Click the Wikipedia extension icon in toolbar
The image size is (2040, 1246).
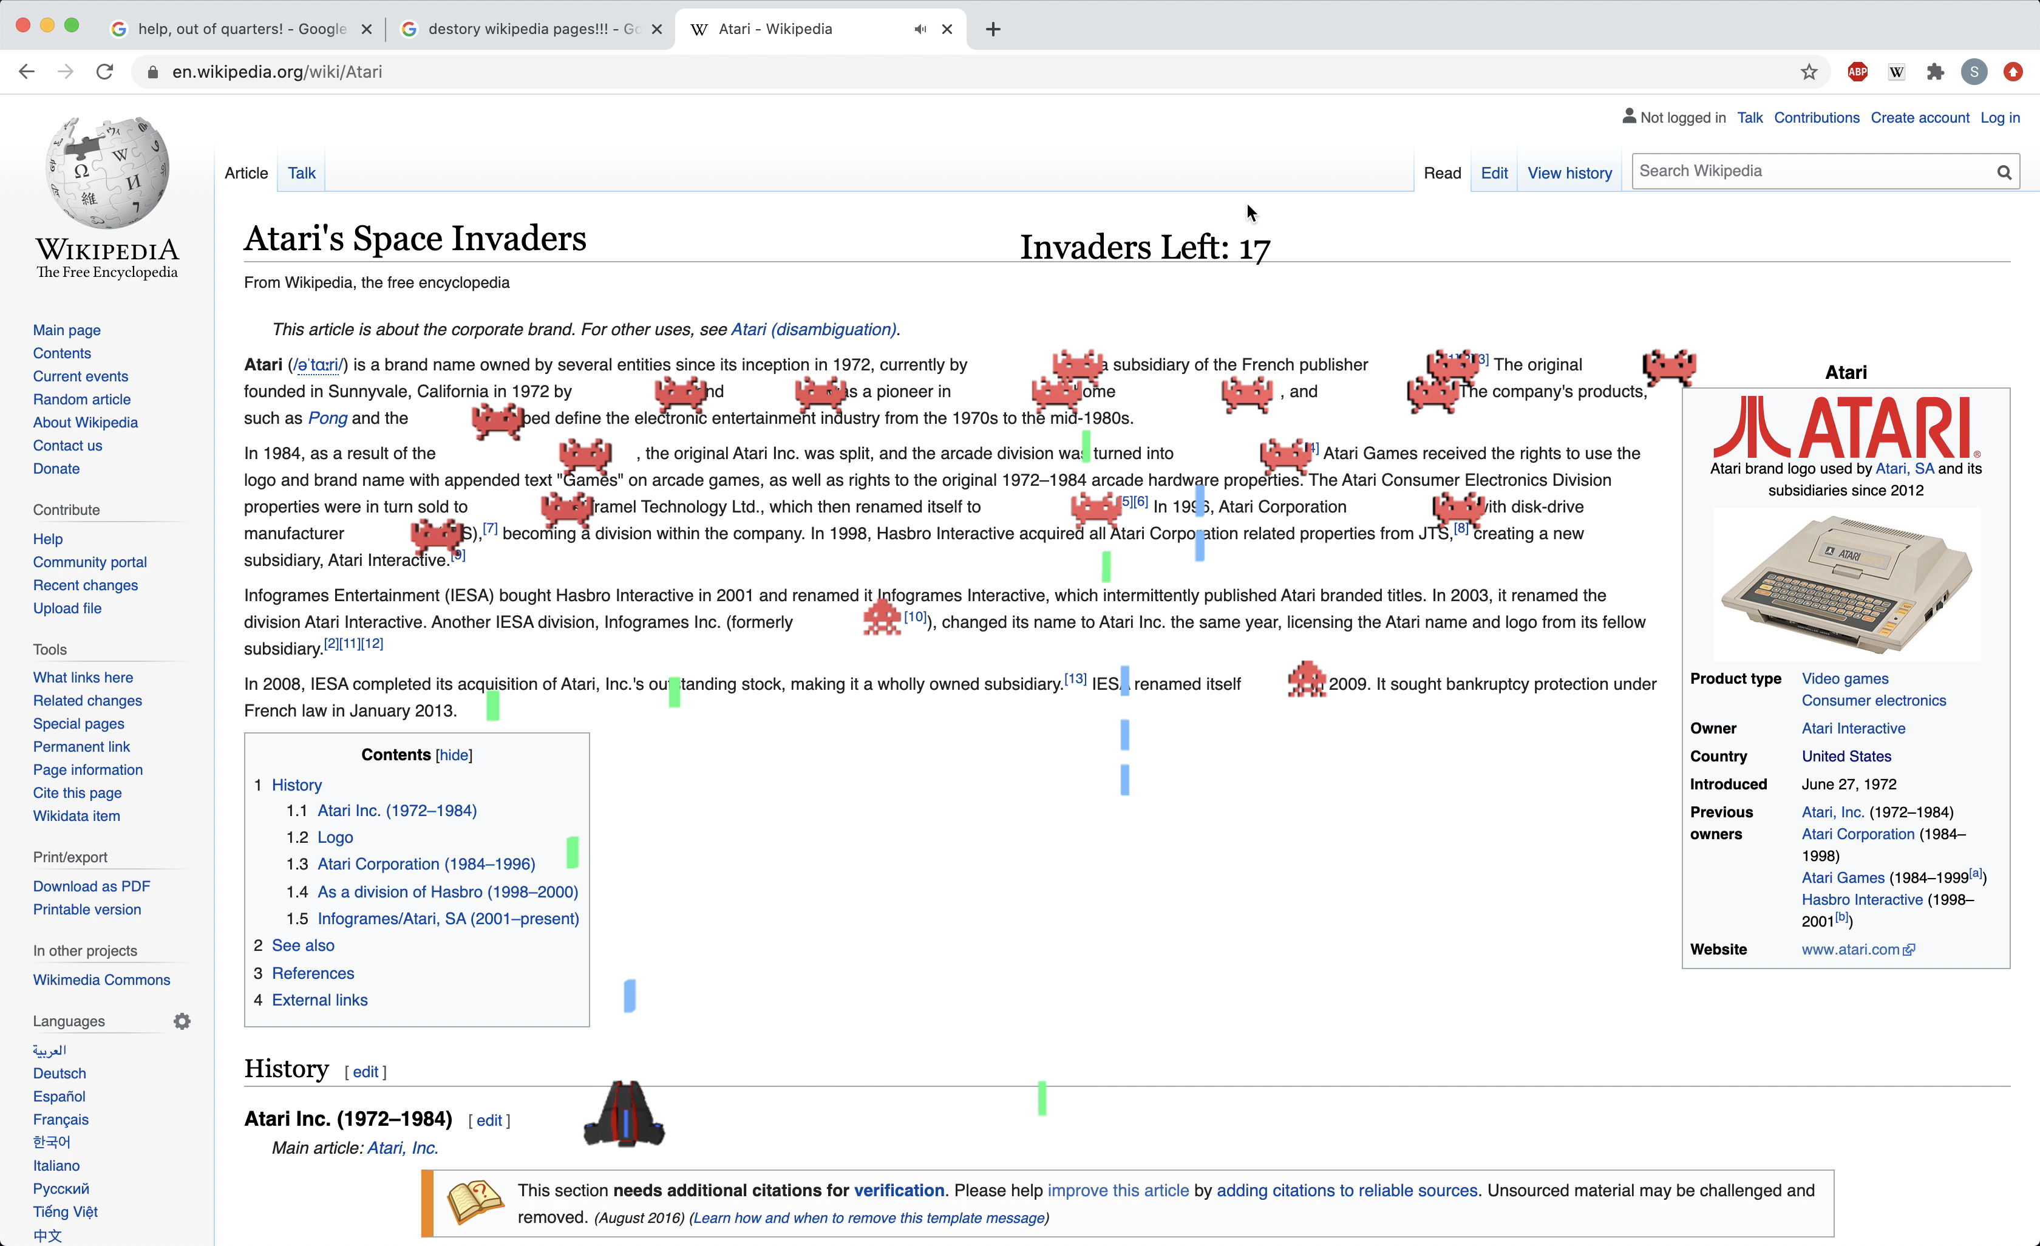(x=1896, y=72)
